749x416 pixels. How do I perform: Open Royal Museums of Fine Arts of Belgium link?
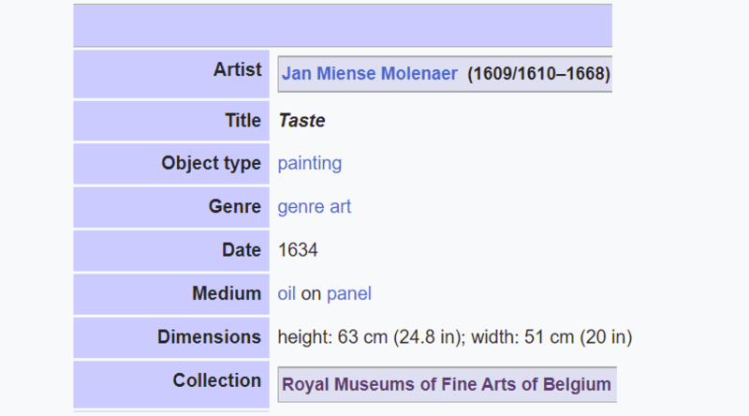pos(447,384)
